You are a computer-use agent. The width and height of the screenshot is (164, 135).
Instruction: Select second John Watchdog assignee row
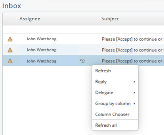pyautogui.click(x=41, y=50)
